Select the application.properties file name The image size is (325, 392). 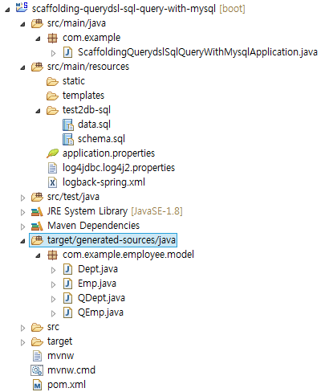(x=108, y=153)
